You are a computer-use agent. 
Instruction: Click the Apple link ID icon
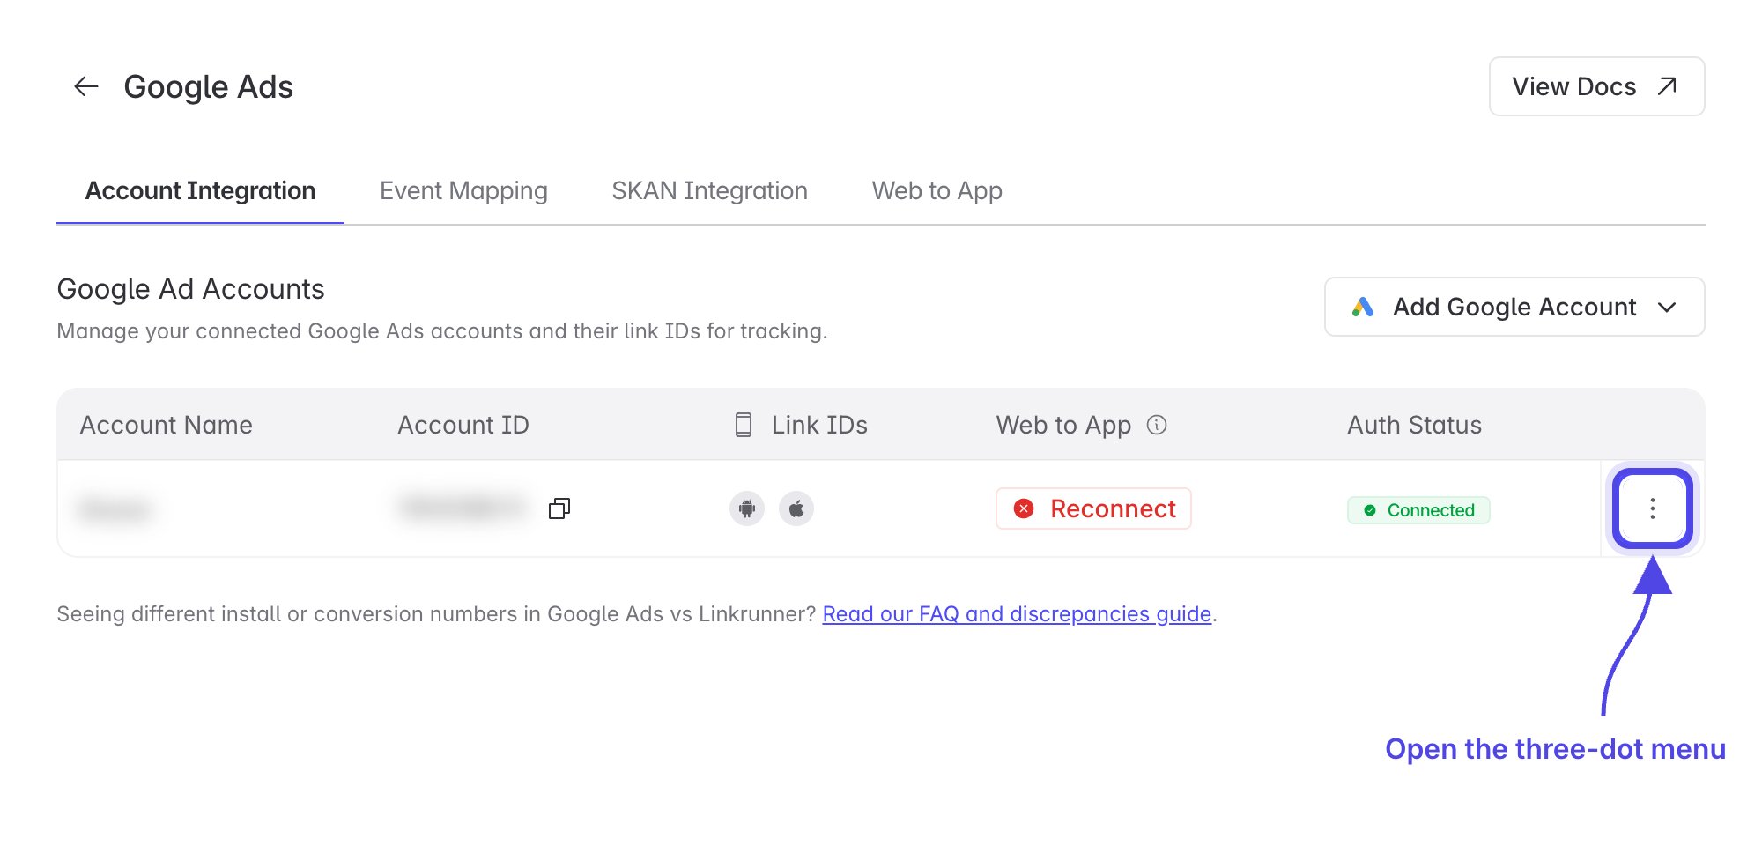point(796,508)
